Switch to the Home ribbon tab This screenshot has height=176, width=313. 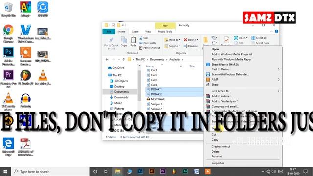pos(122,31)
